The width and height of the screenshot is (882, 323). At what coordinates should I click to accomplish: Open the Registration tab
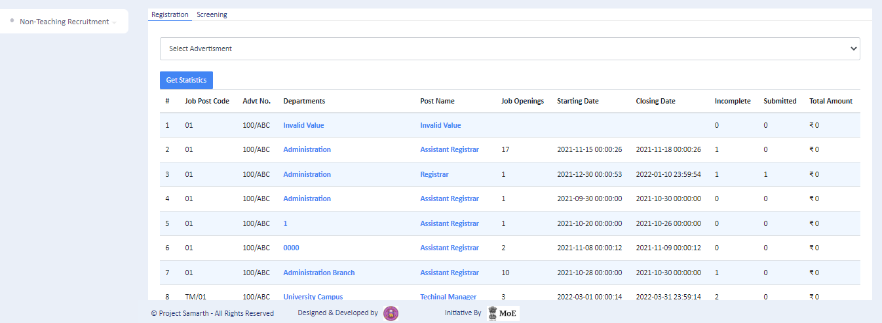point(170,14)
